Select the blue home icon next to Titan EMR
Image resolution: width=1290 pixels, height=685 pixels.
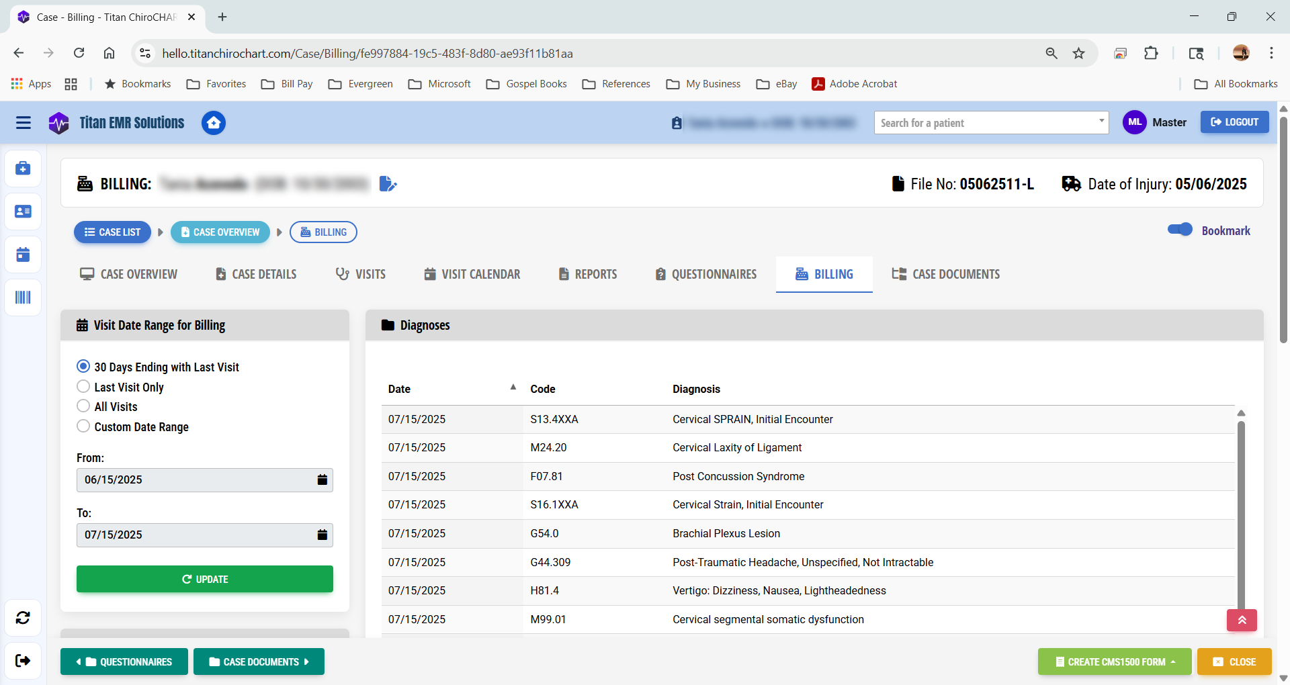pos(214,123)
